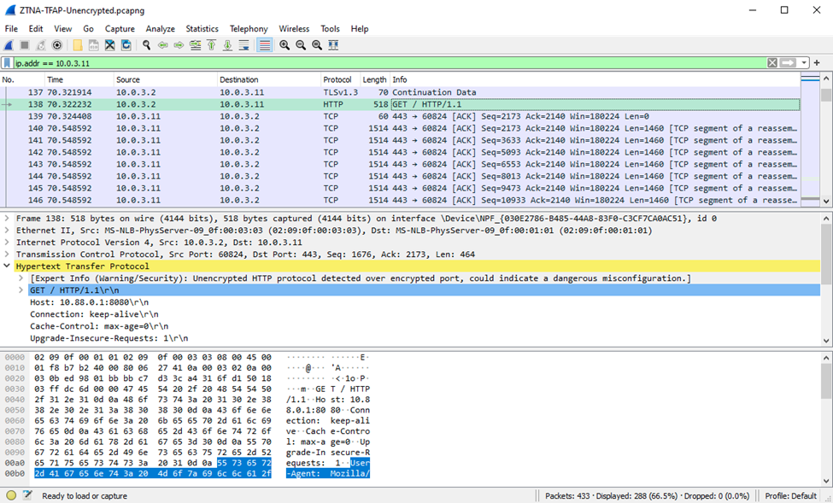Reload the capture file icon

(x=126, y=45)
